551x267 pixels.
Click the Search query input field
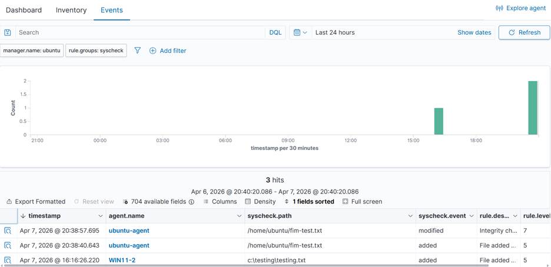(140, 32)
